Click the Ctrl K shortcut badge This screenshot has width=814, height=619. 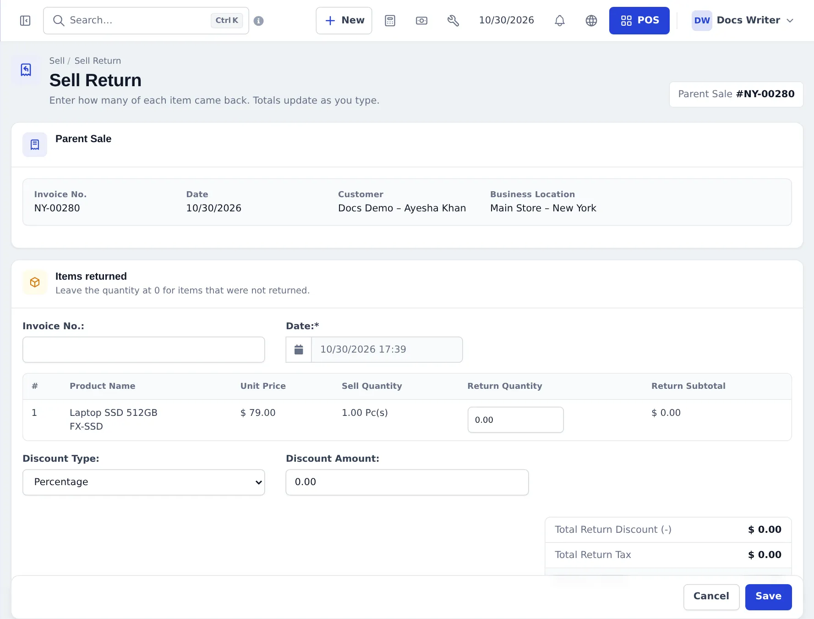click(227, 21)
